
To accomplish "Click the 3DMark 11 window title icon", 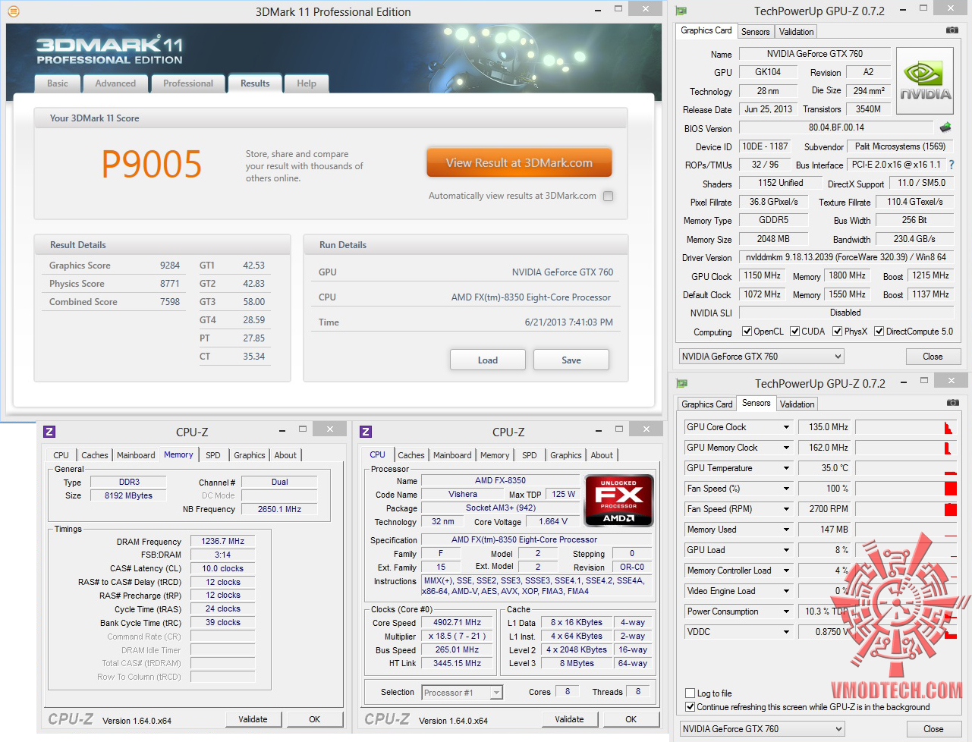I will click(13, 11).
